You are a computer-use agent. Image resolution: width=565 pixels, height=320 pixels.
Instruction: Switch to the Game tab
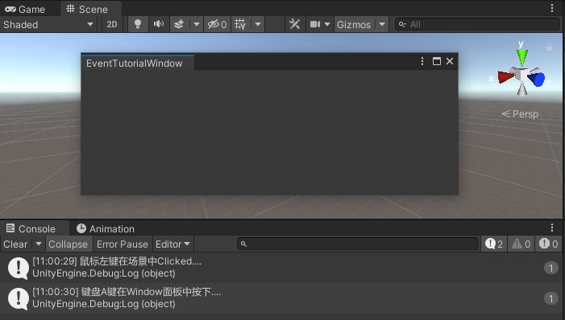pos(25,9)
